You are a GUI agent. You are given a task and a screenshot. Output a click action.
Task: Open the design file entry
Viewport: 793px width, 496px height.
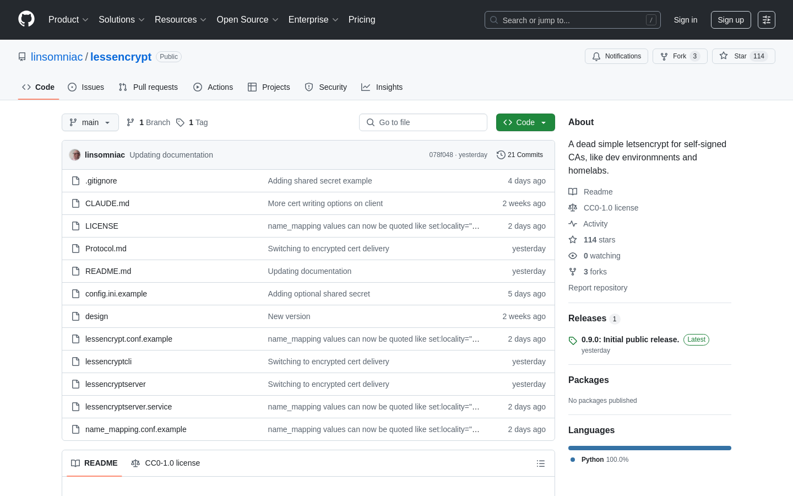click(96, 316)
